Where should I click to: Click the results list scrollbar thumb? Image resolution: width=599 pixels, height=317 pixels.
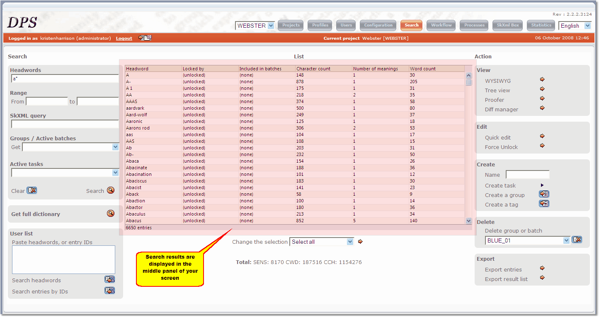click(469, 82)
